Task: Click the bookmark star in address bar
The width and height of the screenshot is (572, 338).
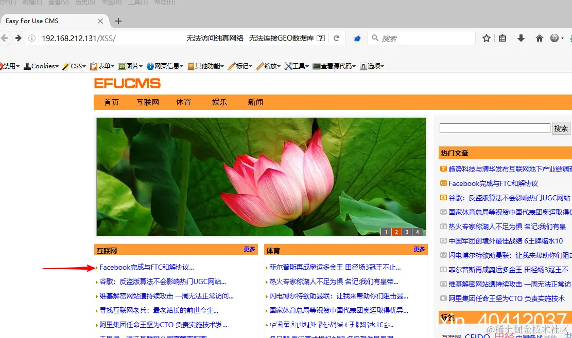Action: click(x=486, y=37)
